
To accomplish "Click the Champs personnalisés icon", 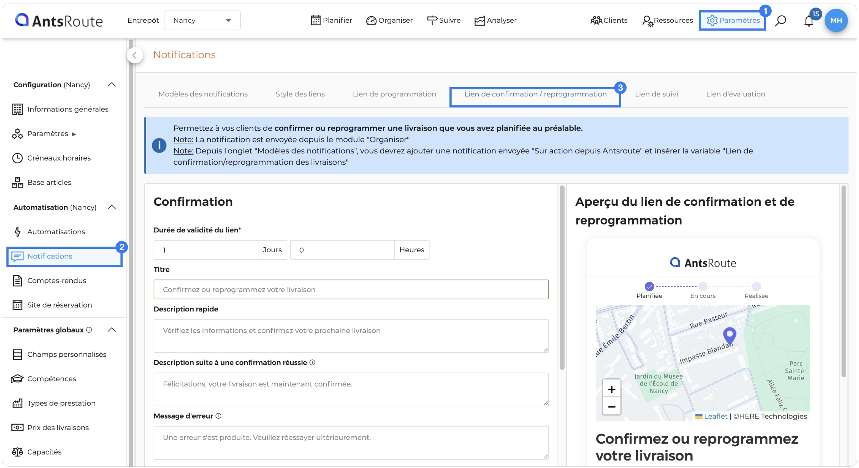I will tap(17, 354).
